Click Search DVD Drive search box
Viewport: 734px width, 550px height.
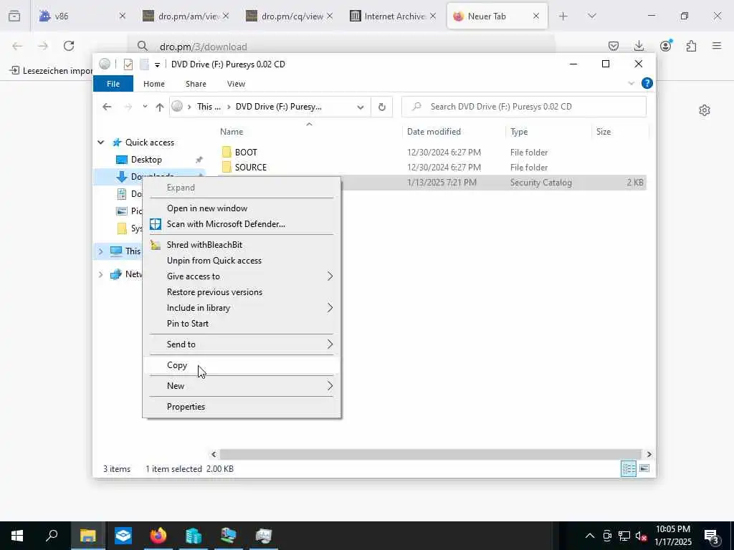point(524,107)
